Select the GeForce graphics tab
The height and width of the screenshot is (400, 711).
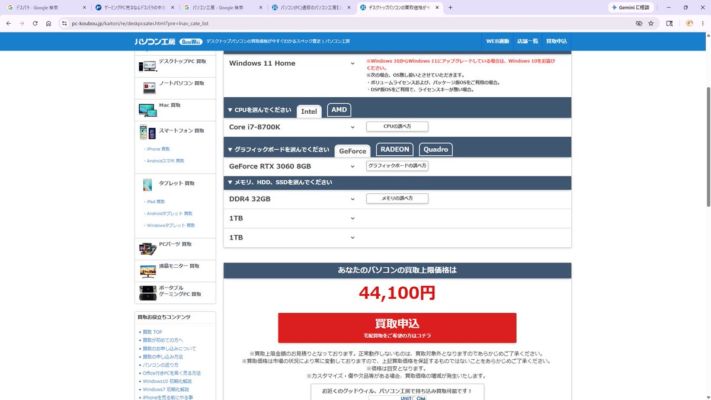pos(353,151)
